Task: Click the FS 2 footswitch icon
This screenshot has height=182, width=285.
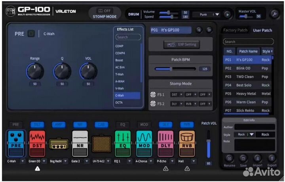Action: (153, 103)
